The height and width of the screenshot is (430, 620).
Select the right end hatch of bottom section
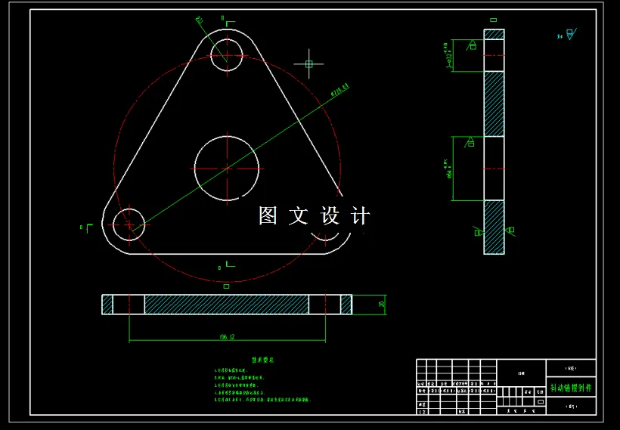[346, 305]
